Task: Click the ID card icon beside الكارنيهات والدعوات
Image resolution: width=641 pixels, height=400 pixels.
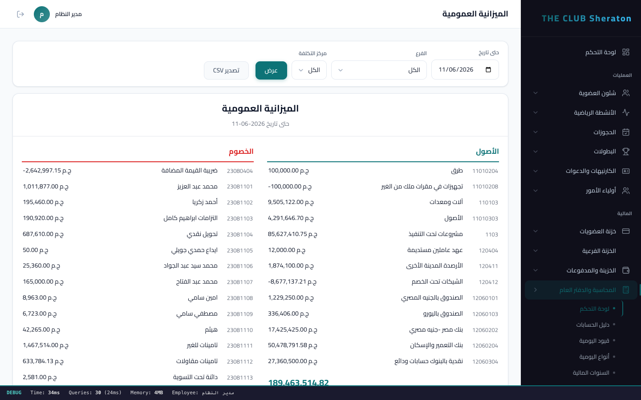Action: click(x=626, y=171)
